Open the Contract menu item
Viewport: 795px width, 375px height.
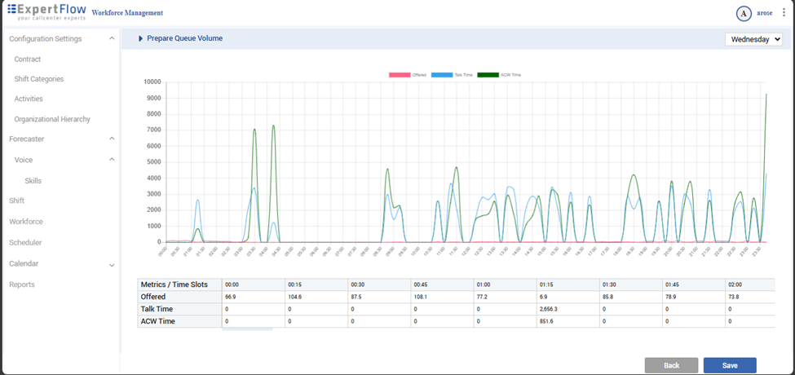point(28,60)
